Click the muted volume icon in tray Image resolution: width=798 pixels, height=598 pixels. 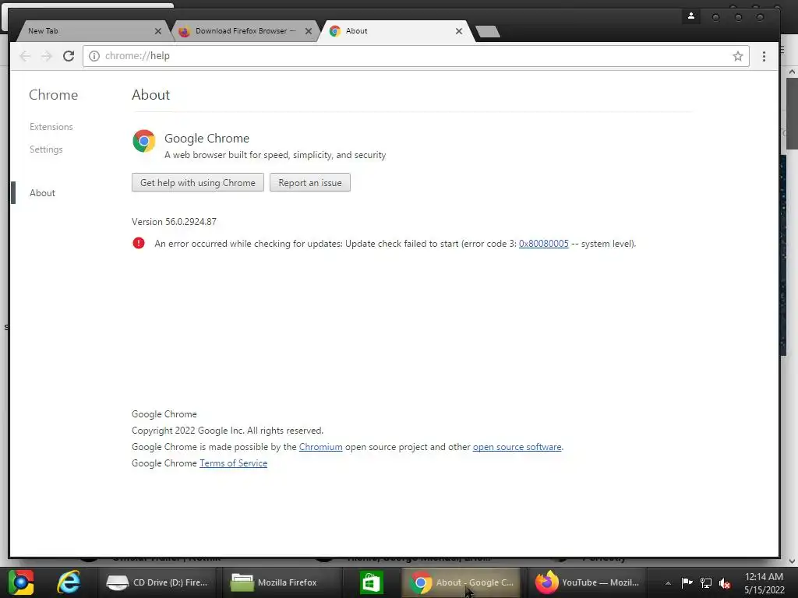(724, 583)
